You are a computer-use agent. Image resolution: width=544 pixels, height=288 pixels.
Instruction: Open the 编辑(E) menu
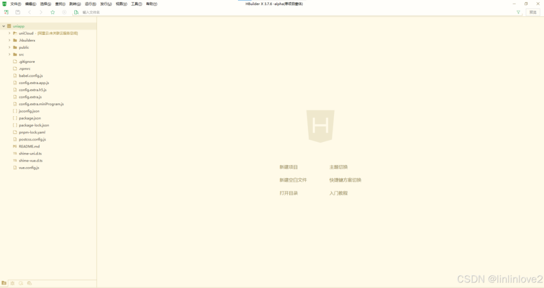(x=31, y=4)
